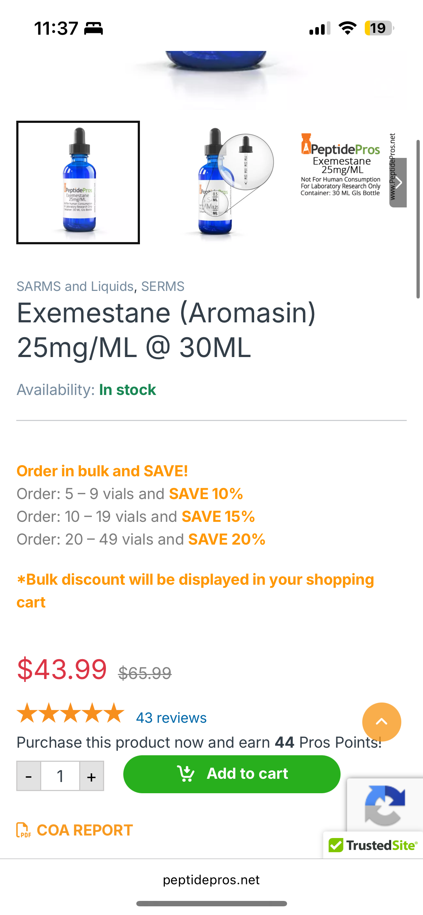Tap the battery indicator in status bar

[x=379, y=28]
